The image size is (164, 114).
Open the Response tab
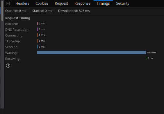(x=82, y=3)
